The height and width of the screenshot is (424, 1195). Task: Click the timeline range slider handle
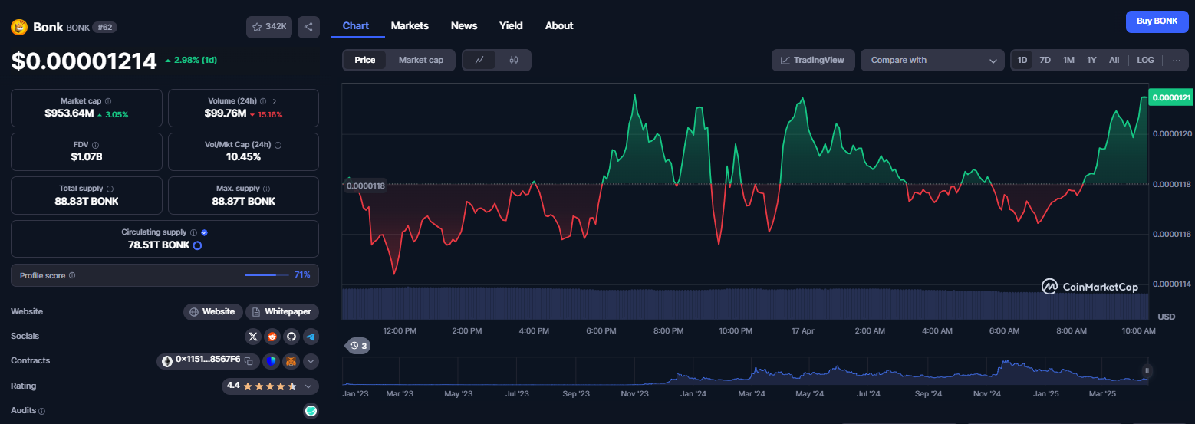[x=1147, y=371]
